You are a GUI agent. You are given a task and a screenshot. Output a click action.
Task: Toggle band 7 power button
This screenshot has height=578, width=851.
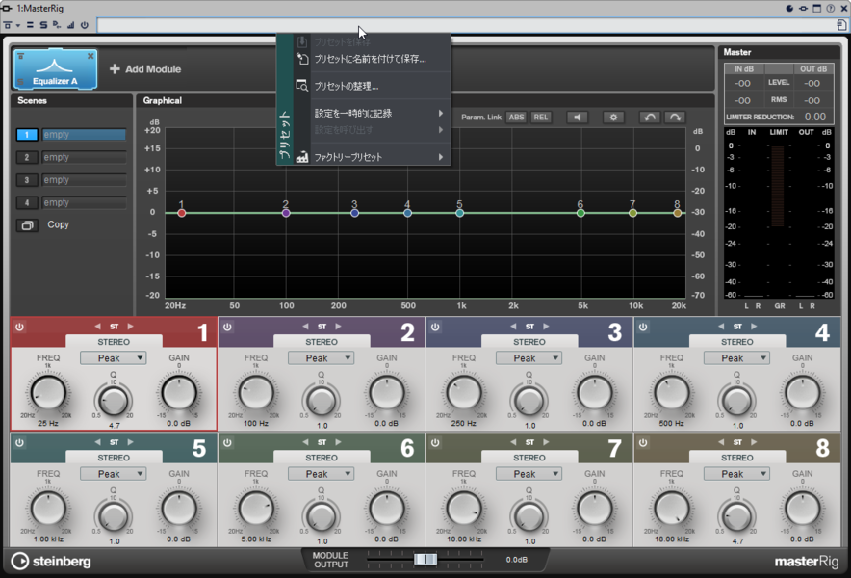pos(435,443)
